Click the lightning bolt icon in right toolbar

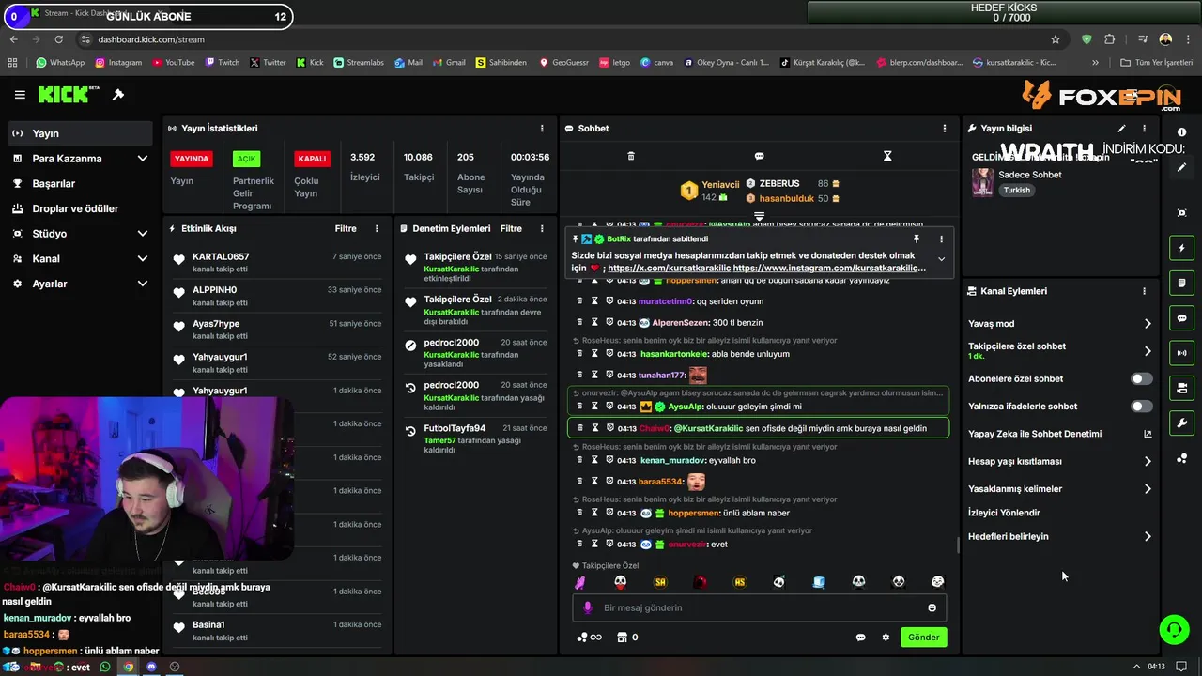1181,248
